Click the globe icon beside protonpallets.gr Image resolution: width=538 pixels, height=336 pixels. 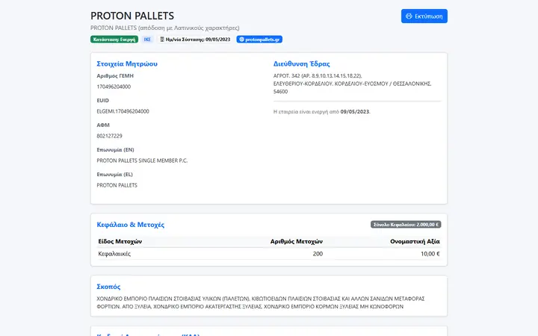pos(241,40)
